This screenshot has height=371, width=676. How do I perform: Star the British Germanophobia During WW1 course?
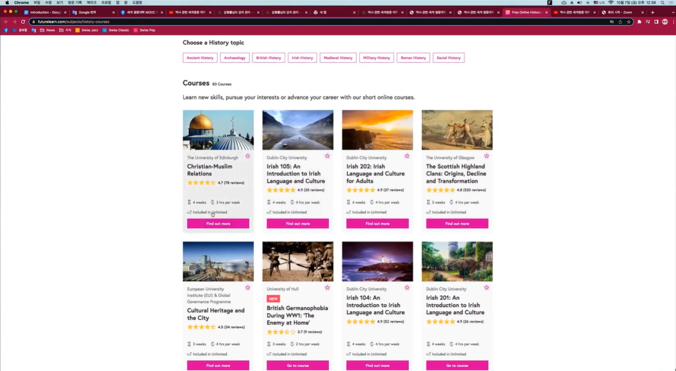(327, 287)
